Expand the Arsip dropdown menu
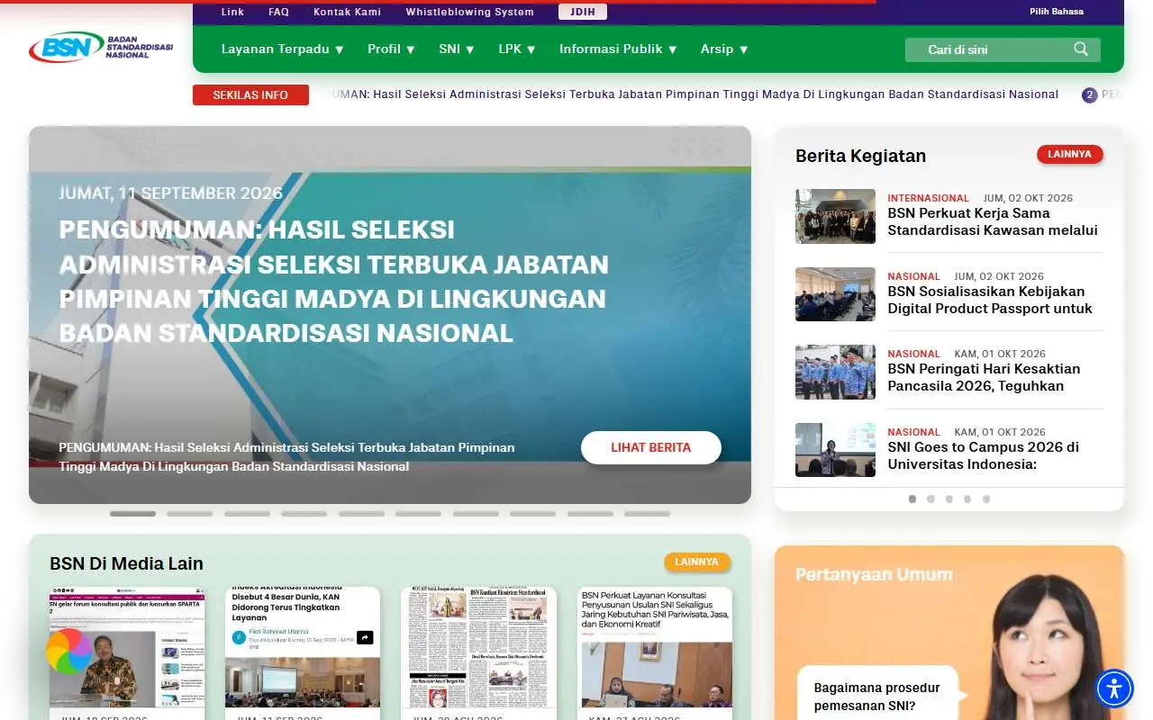This screenshot has width=1153, height=720. tap(724, 49)
